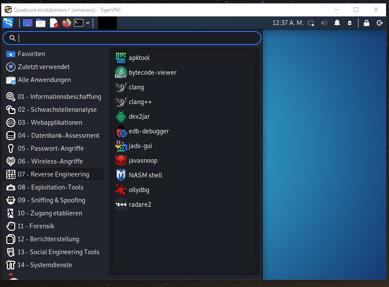Screen dimensions: 389x287
Task: Launch javasnoop via red devil icon
Action: click(x=121, y=161)
